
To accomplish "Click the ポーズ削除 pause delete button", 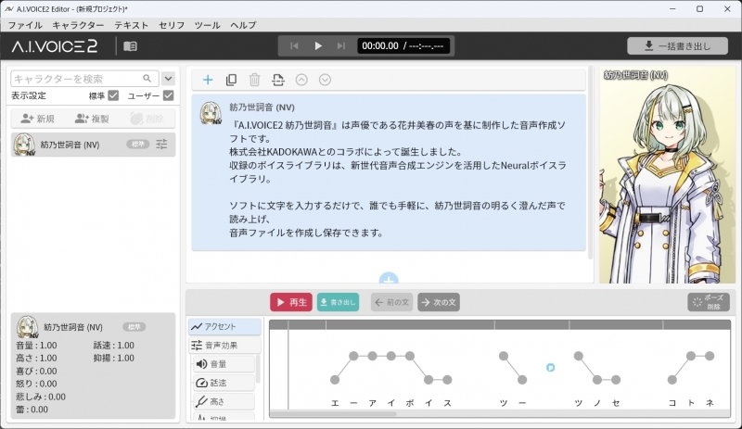I will point(709,302).
